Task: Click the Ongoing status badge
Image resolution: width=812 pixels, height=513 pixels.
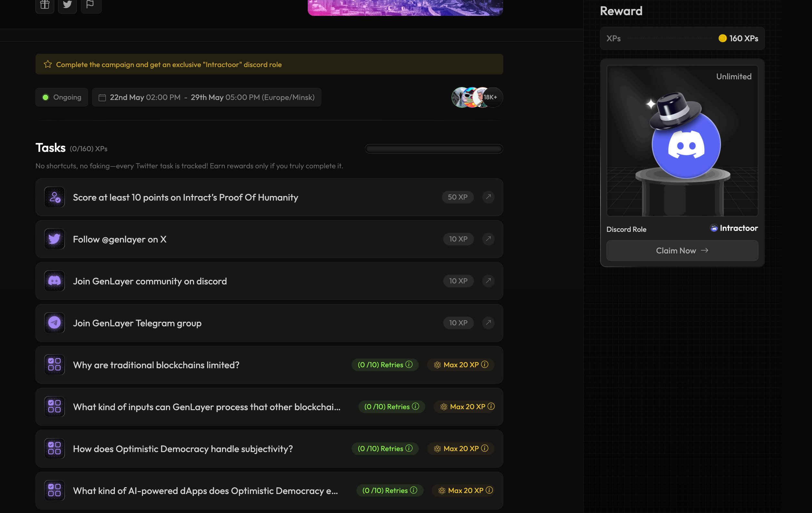Action: point(62,97)
